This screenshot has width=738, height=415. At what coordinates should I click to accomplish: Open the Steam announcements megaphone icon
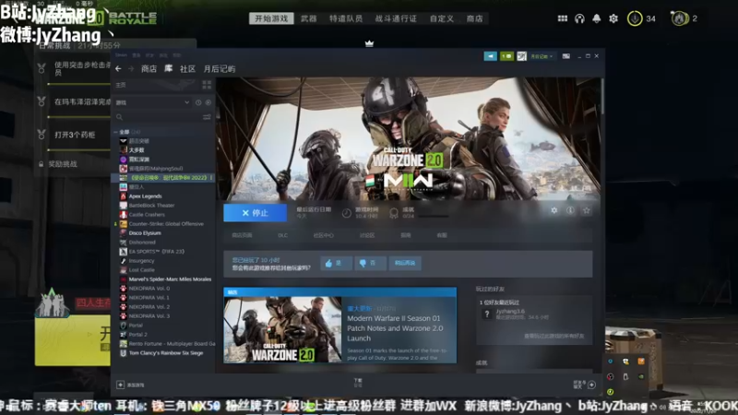tap(490, 56)
